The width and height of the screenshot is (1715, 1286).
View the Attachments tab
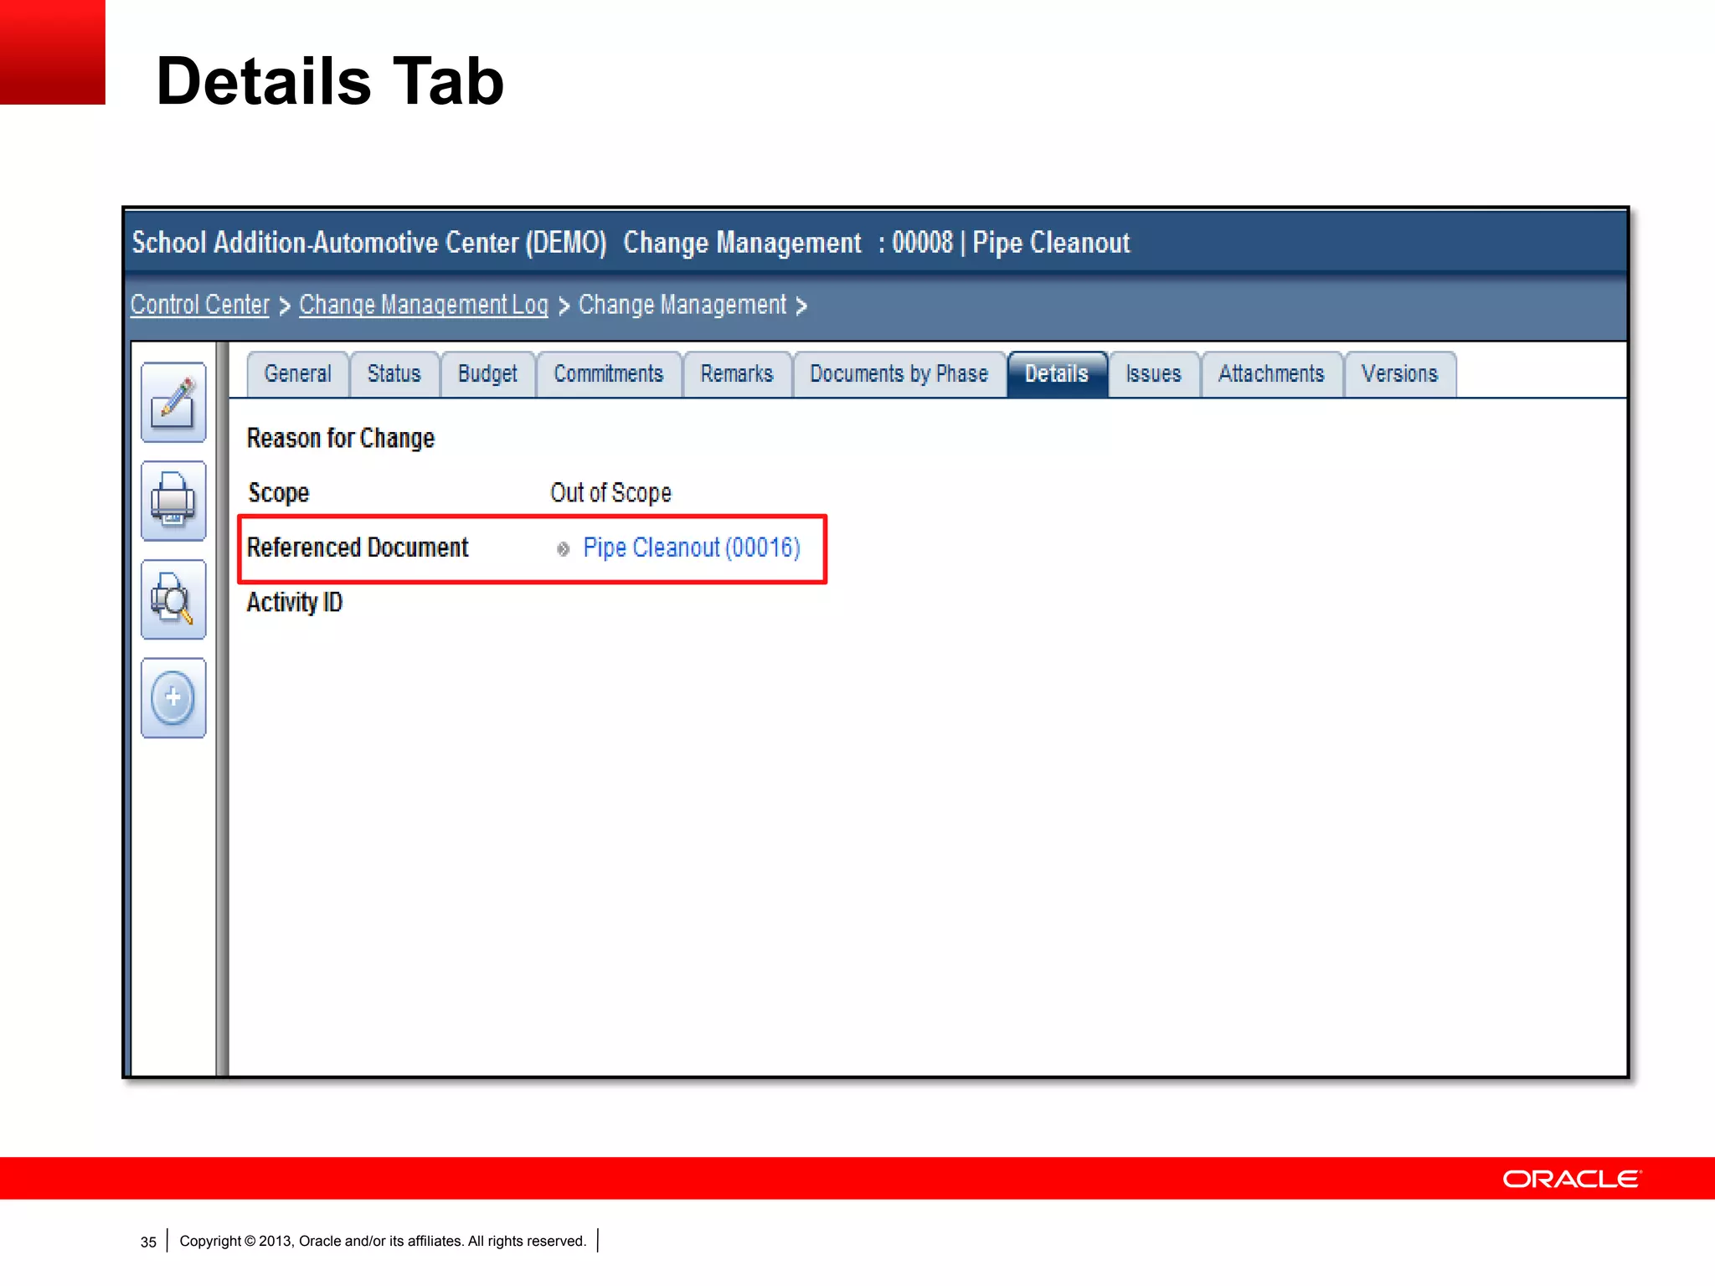(1271, 374)
